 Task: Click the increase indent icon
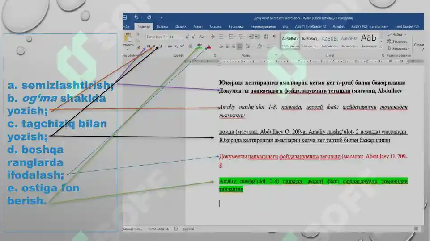point(257,37)
